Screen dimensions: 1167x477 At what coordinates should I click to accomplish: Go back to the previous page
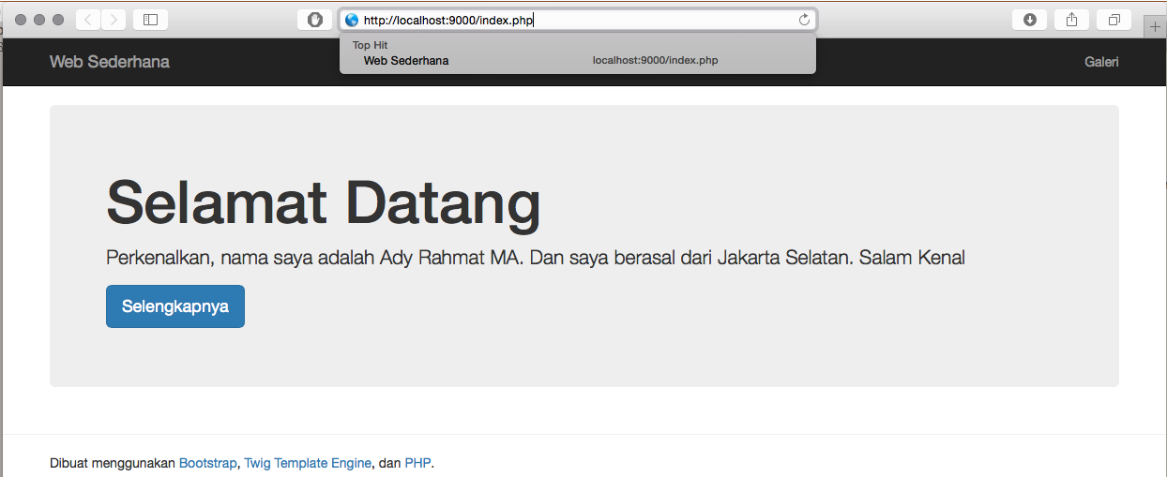[x=87, y=20]
